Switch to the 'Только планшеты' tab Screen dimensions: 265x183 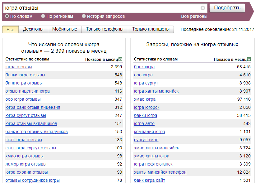tap(151, 29)
